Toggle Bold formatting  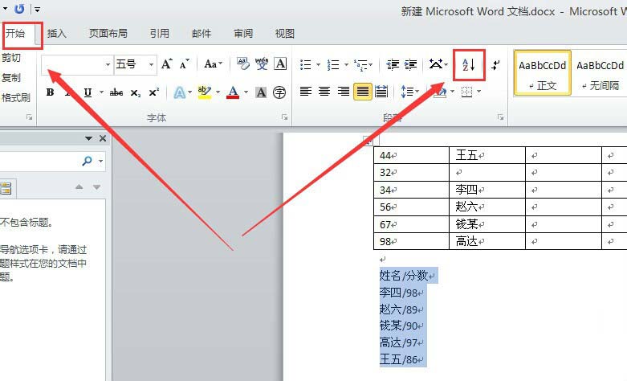pyautogui.click(x=50, y=92)
